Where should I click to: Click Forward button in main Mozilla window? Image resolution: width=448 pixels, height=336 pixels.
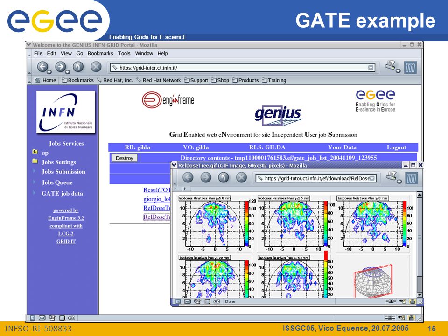tap(60, 67)
